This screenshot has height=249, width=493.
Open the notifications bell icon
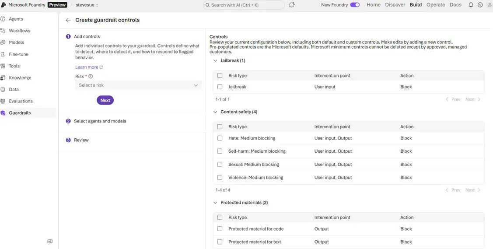471,5
